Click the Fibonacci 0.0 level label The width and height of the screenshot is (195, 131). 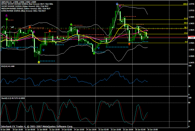click(186, 42)
